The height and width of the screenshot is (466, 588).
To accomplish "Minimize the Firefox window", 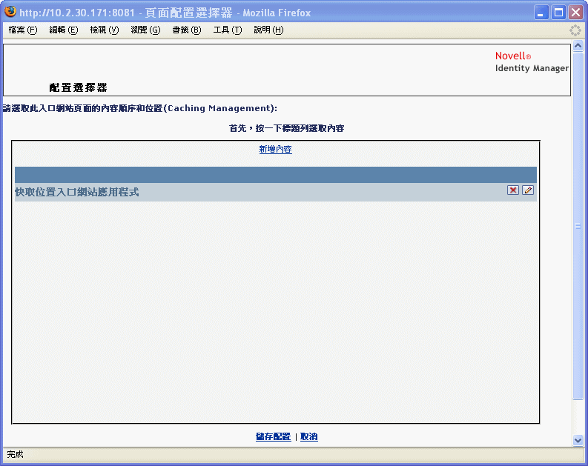I will coord(541,13).
